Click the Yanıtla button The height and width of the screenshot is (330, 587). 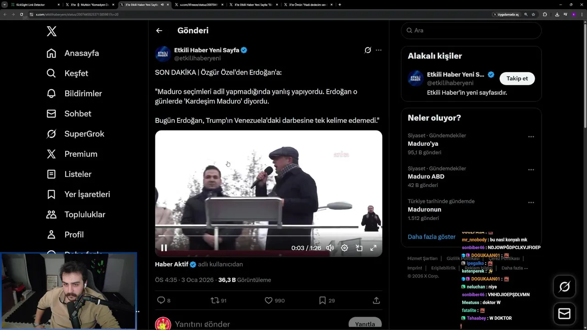(365, 324)
